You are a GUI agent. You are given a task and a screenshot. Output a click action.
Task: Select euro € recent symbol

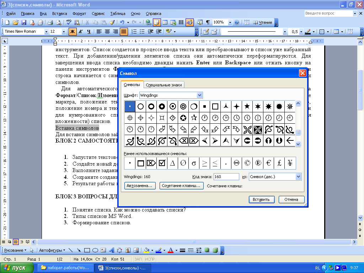[269, 163]
